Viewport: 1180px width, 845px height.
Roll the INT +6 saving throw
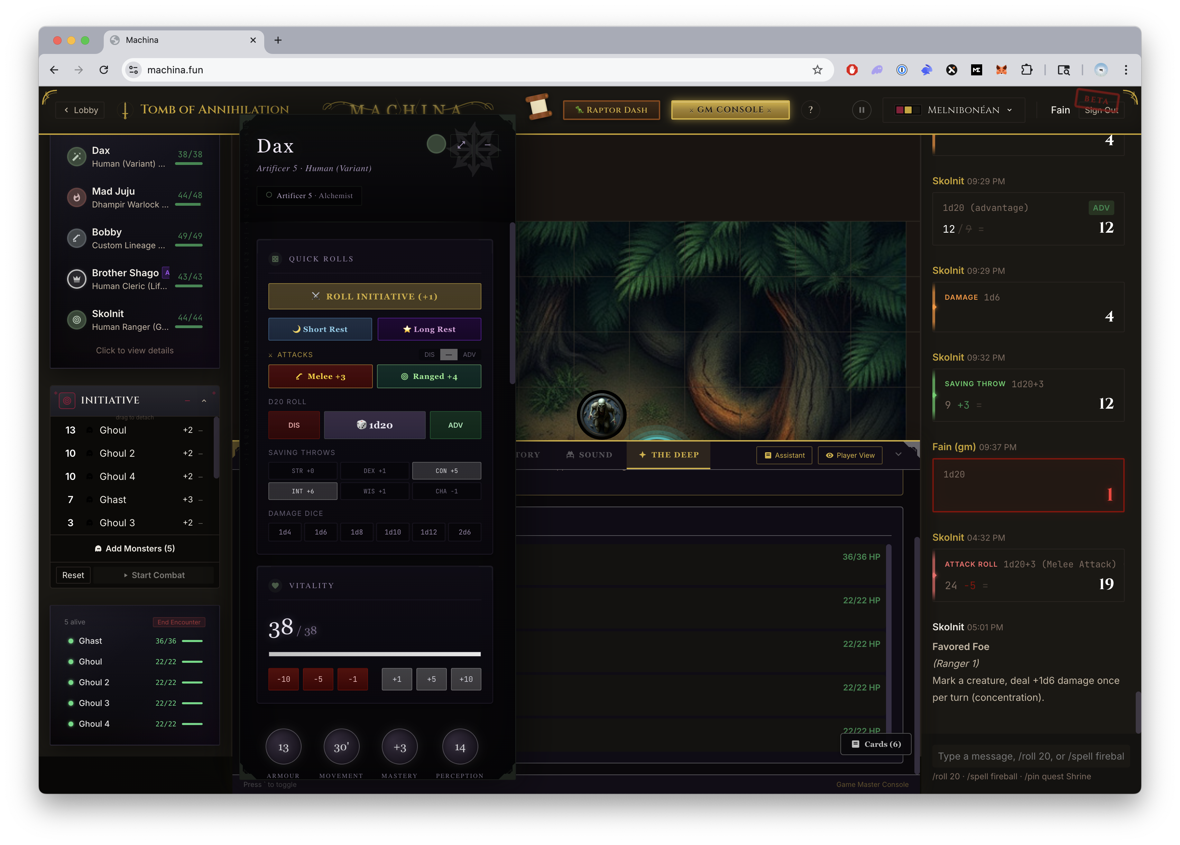tap(303, 491)
